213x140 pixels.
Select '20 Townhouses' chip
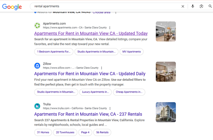tap(65, 133)
